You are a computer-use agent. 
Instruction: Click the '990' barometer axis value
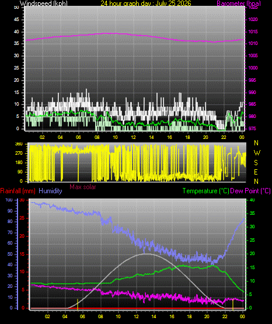pos(252,92)
